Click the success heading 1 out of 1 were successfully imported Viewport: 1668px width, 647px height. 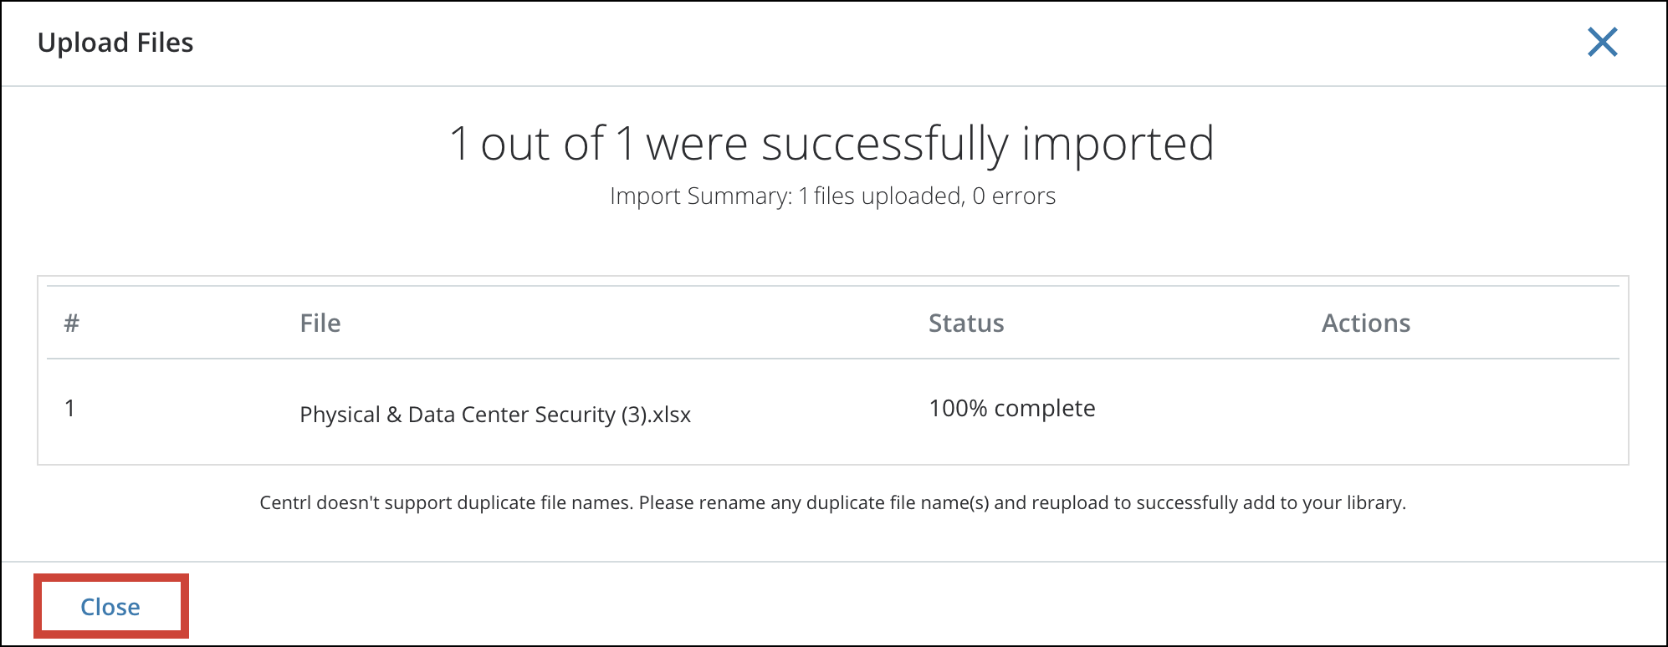tap(833, 143)
